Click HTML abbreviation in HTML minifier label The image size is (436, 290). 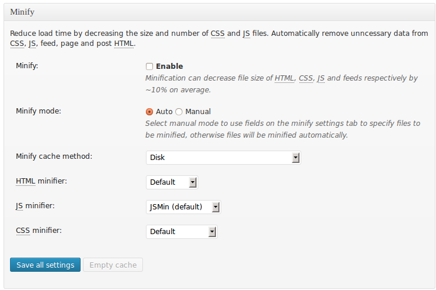pos(26,181)
